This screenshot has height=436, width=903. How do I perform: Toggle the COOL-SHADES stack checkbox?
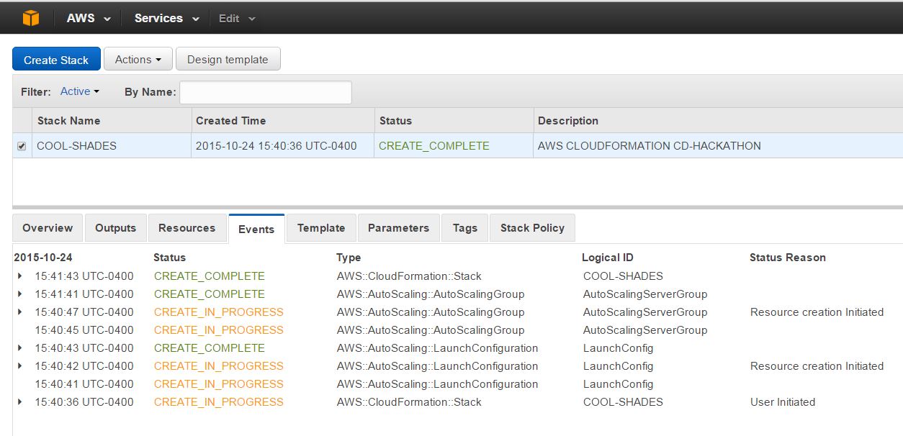(22, 146)
